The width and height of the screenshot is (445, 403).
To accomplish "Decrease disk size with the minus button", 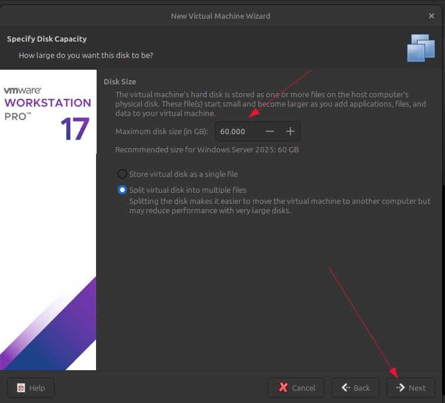I will click(x=270, y=131).
